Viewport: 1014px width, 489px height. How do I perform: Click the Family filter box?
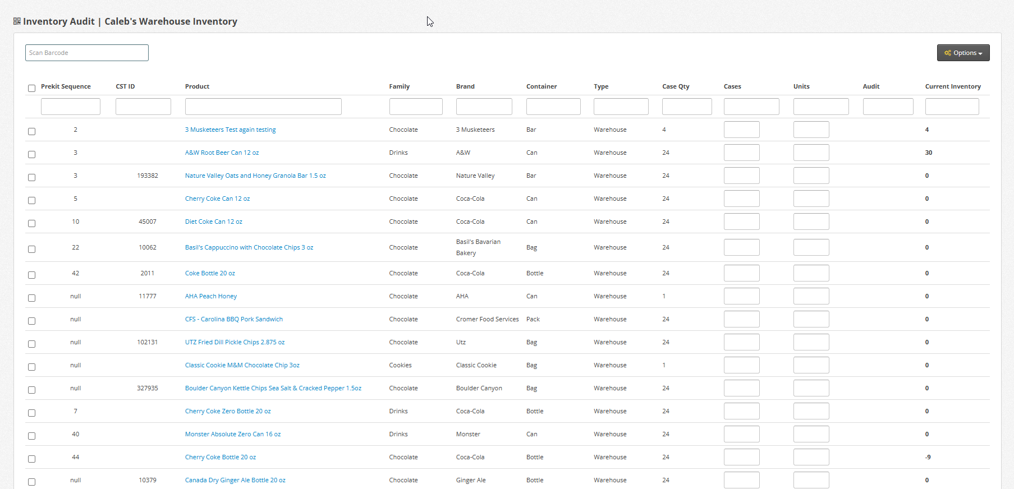coord(416,107)
